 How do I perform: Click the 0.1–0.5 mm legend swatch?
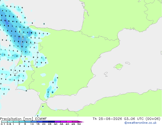coord(4,122)
